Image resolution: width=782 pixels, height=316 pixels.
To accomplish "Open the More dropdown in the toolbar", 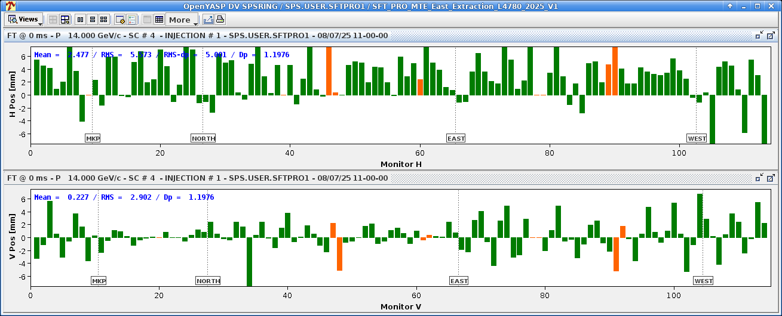I will (x=182, y=20).
